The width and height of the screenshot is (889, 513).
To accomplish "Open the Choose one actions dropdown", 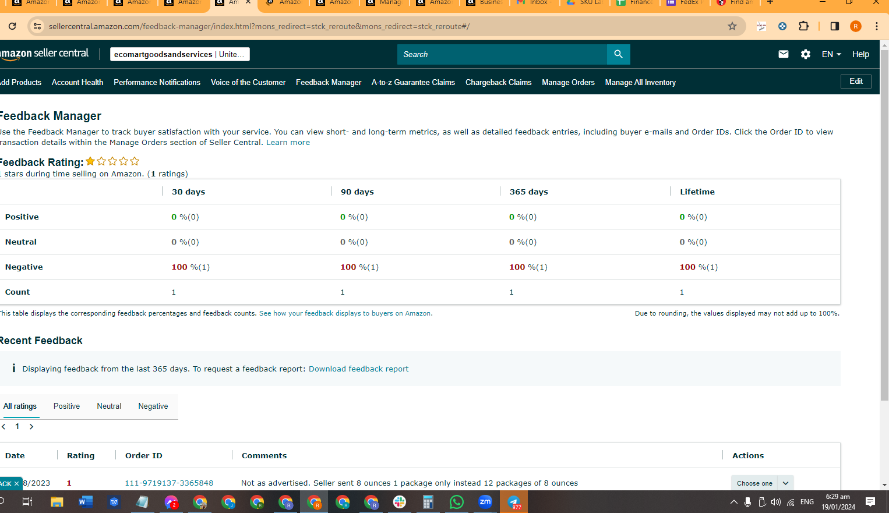I will click(x=754, y=483).
